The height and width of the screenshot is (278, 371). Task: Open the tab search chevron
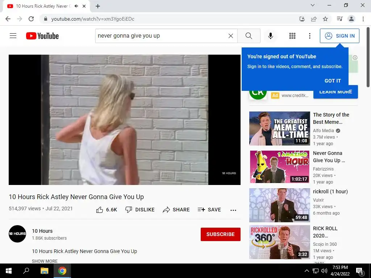[313, 5]
